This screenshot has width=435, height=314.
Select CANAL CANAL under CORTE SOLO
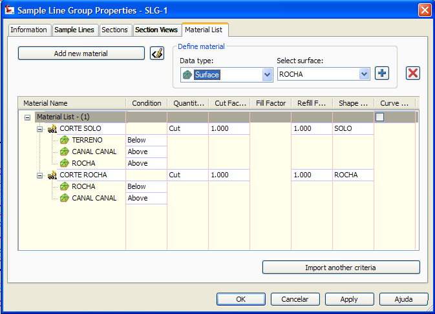pyautogui.click(x=94, y=152)
